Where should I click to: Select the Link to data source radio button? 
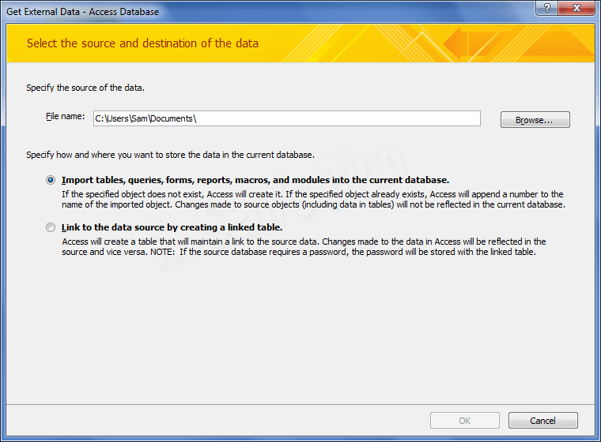51,227
